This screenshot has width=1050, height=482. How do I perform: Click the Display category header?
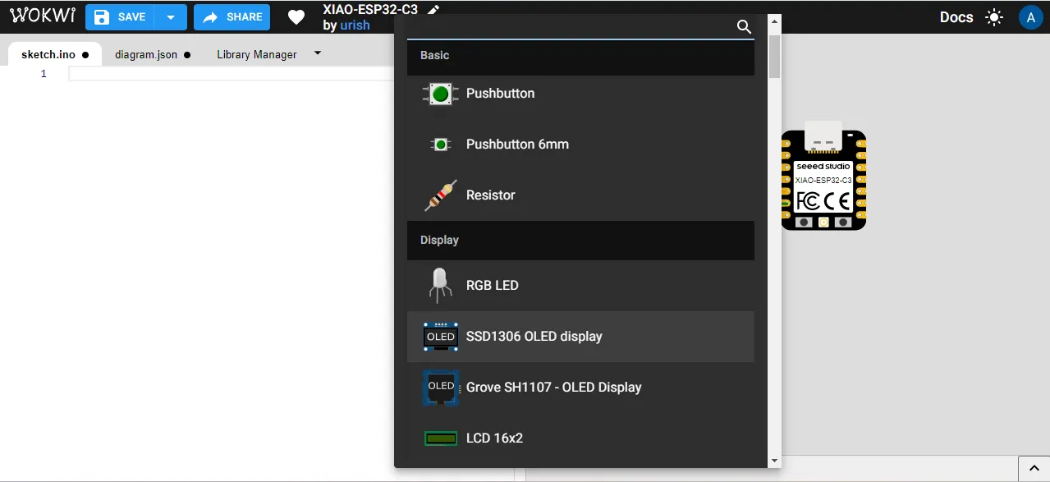[580, 241]
